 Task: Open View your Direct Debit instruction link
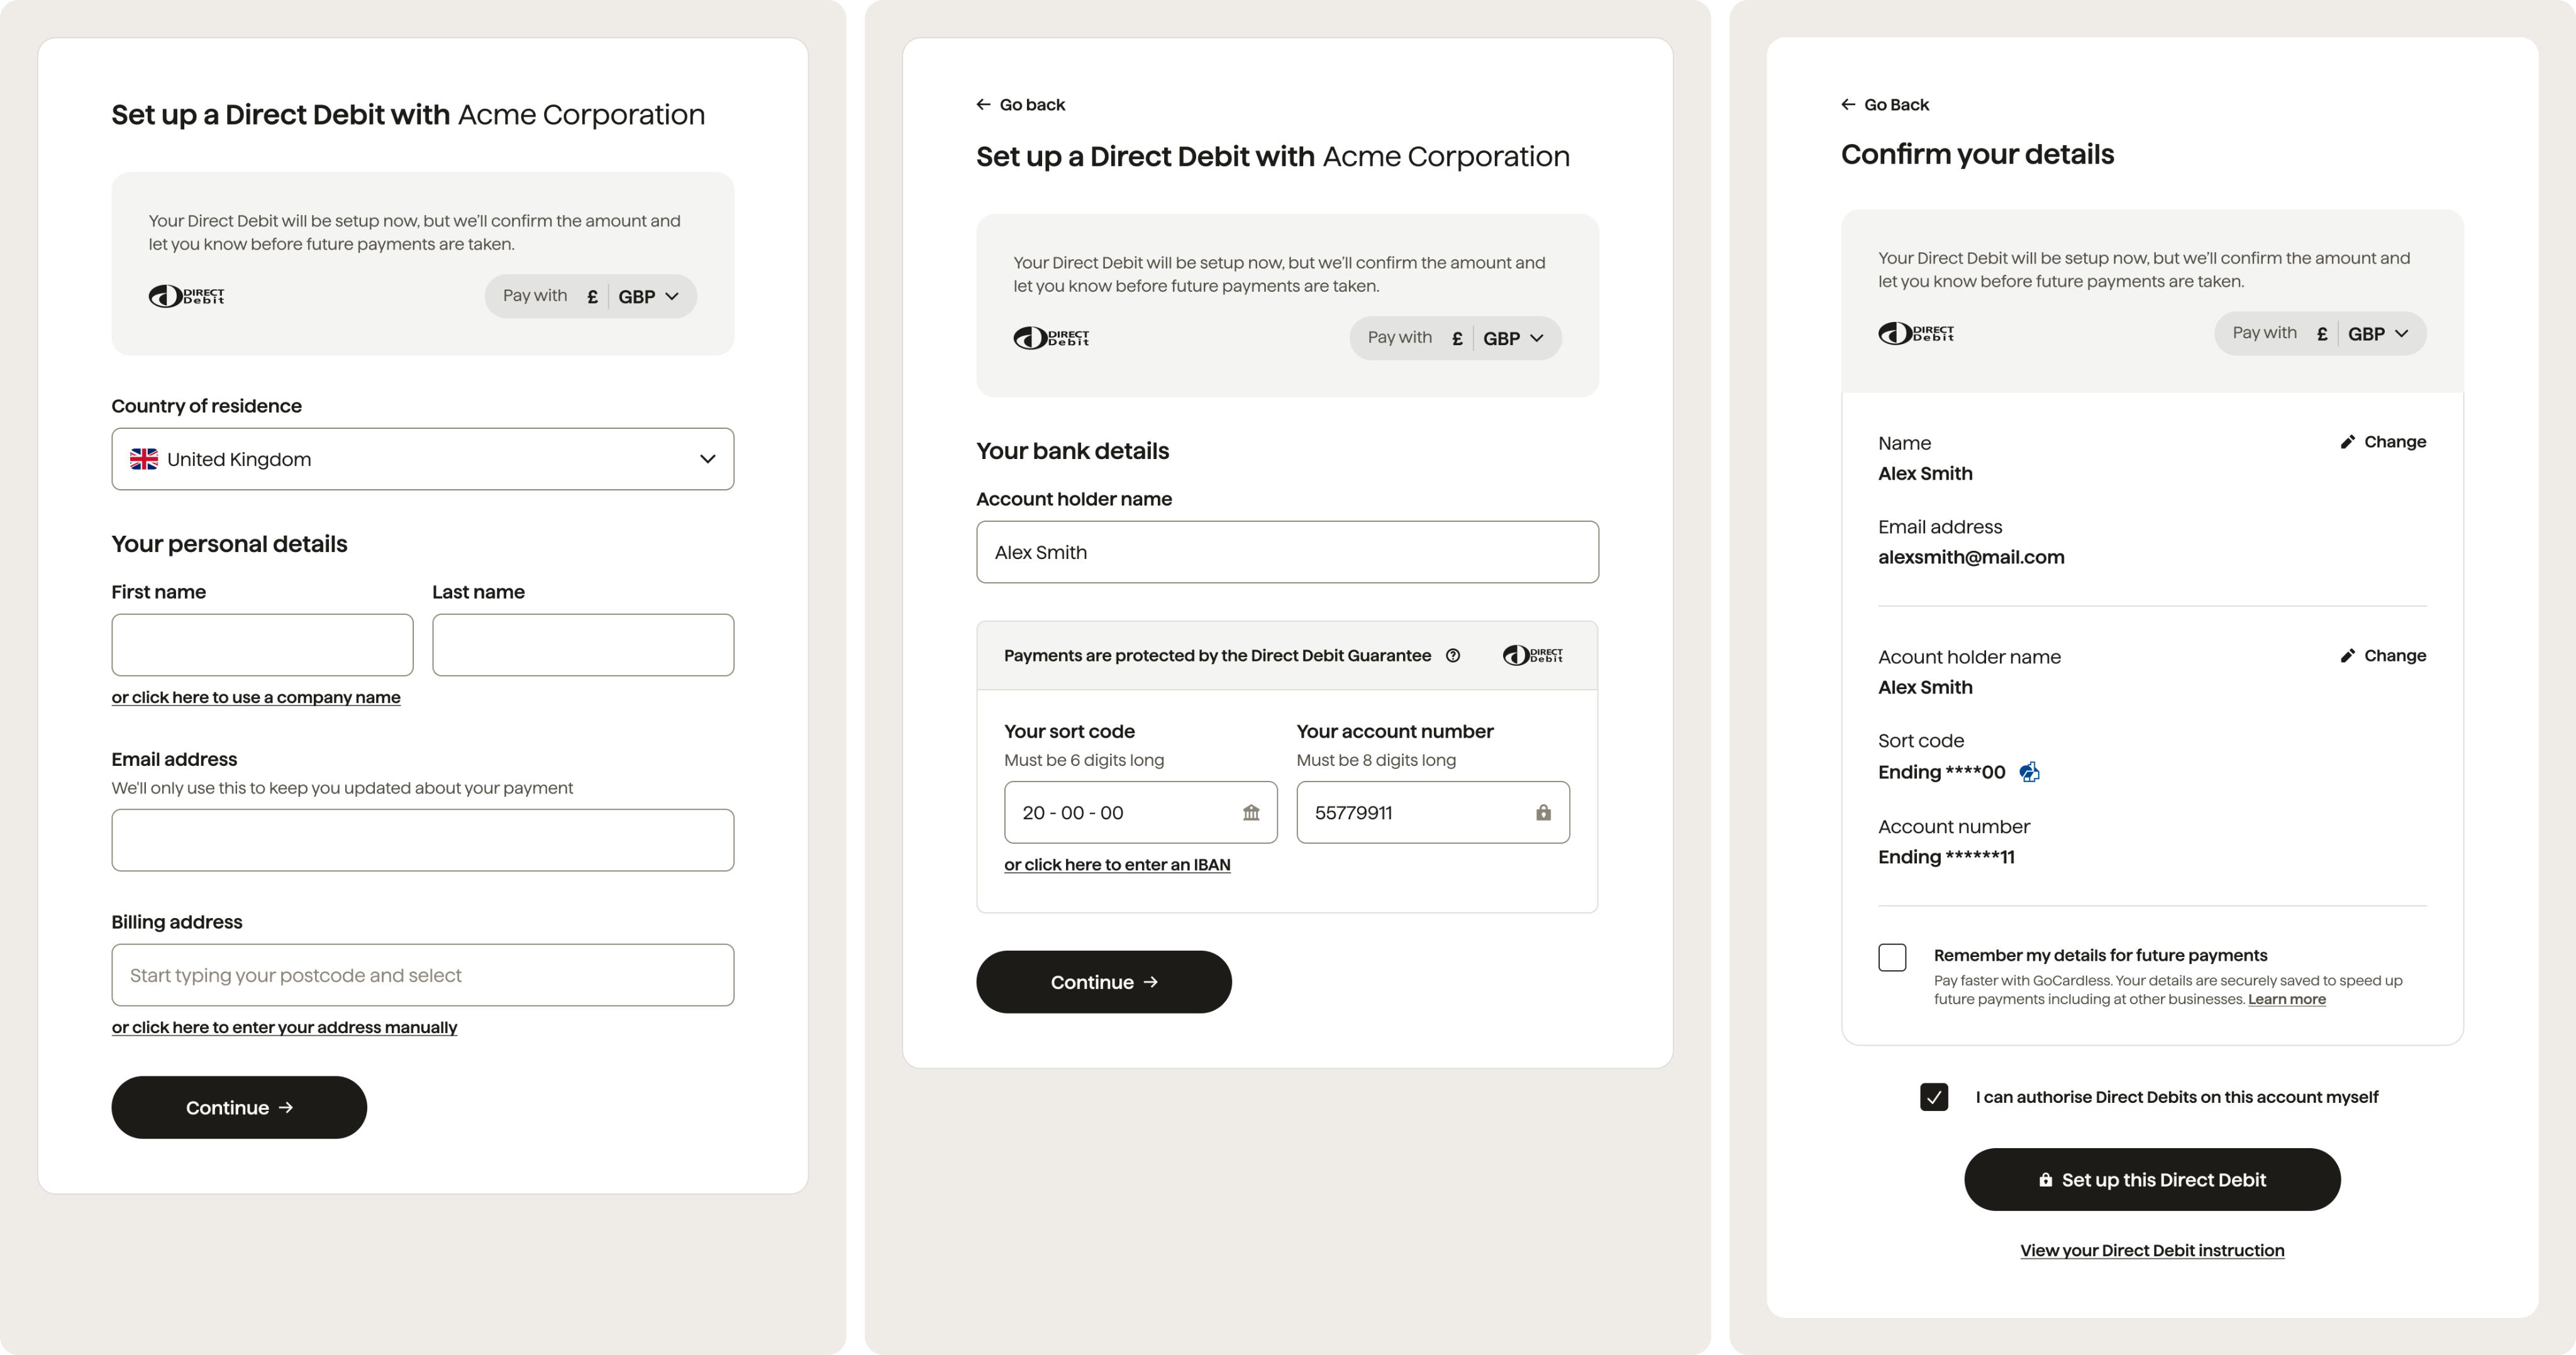click(2152, 1250)
